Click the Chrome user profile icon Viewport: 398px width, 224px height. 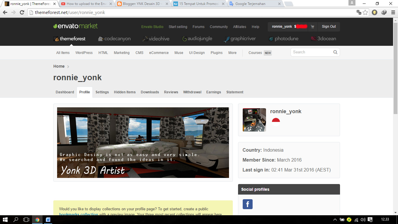352,3
